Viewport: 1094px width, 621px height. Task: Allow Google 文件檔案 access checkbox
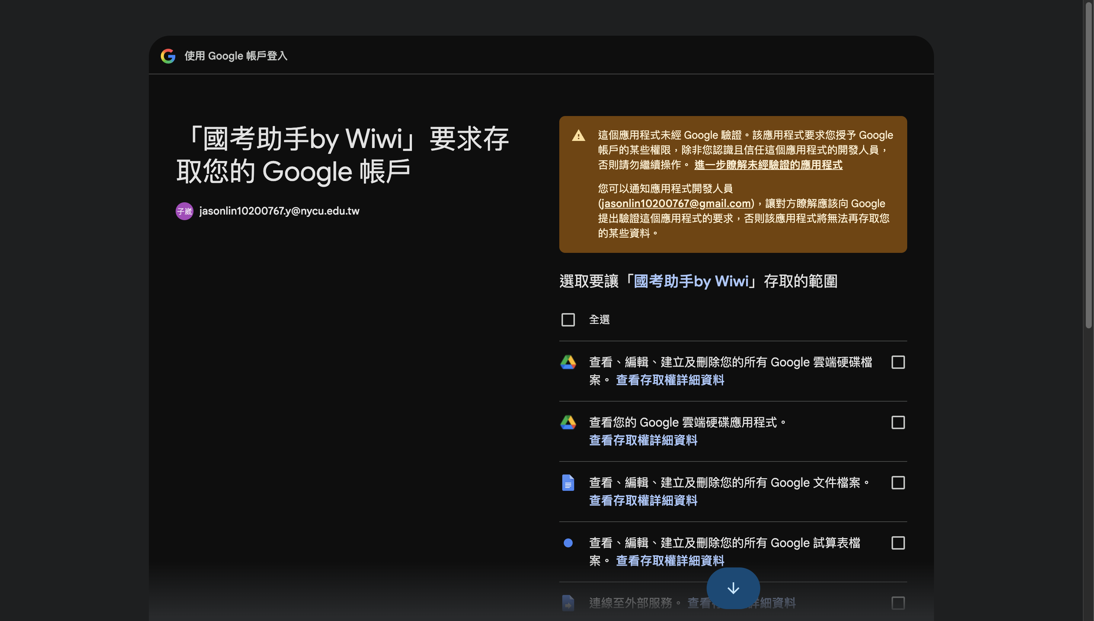pyautogui.click(x=898, y=483)
